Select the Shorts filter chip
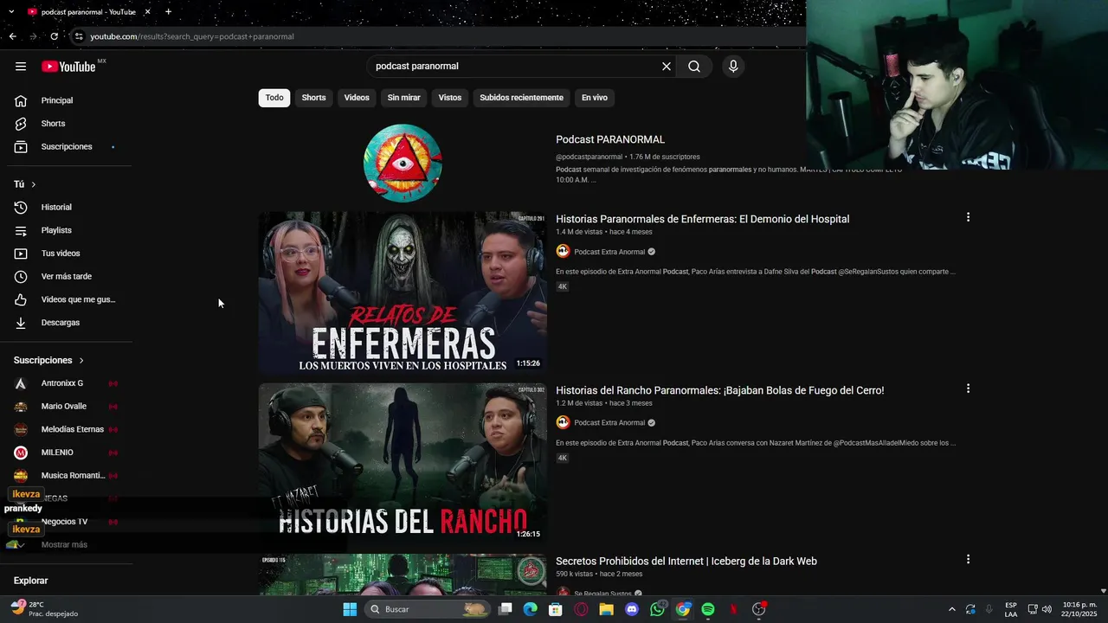The height and width of the screenshot is (623, 1108). click(313, 98)
